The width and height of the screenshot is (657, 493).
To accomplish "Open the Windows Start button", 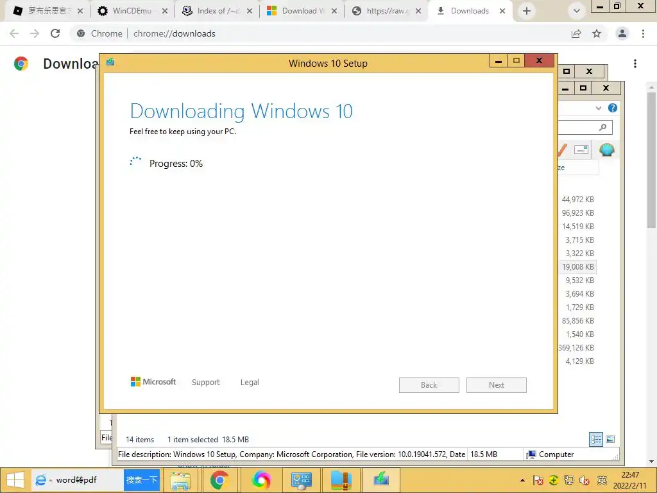I will (x=15, y=480).
